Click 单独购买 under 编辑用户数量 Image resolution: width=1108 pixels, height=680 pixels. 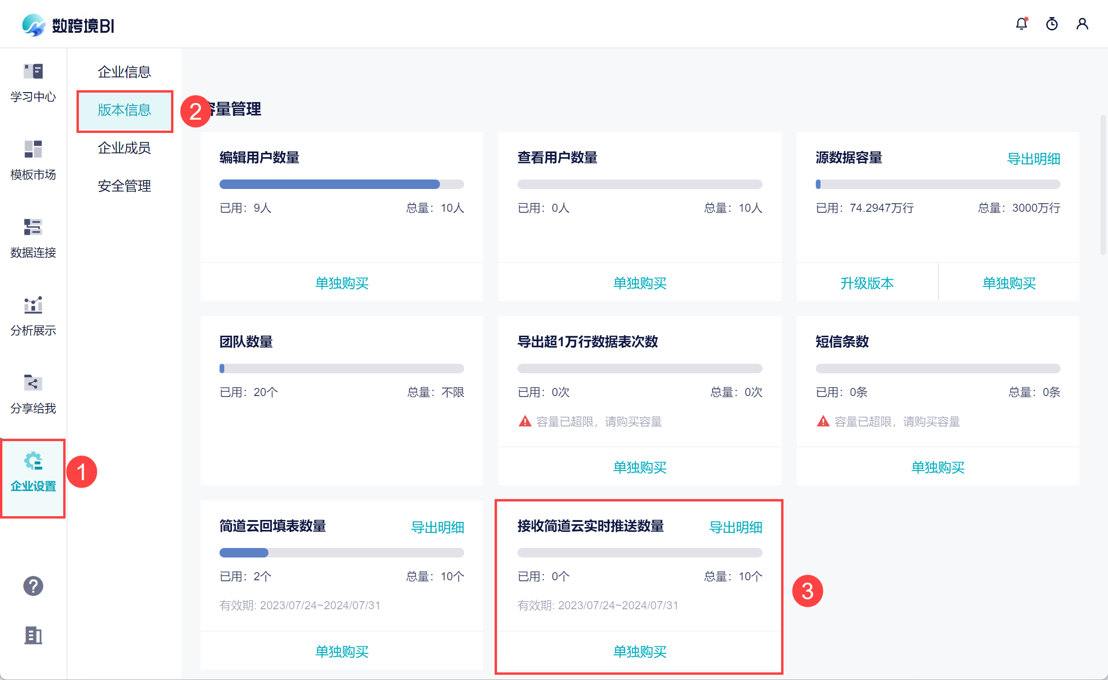point(342,283)
